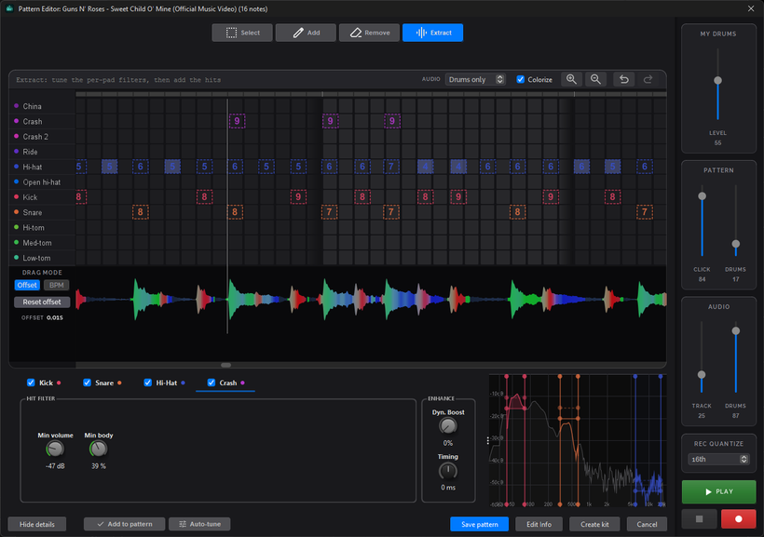
Task: Select the Low-tom drum row
Action: [42, 258]
